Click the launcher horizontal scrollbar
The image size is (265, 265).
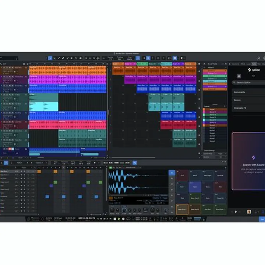(x=133, y=158)
